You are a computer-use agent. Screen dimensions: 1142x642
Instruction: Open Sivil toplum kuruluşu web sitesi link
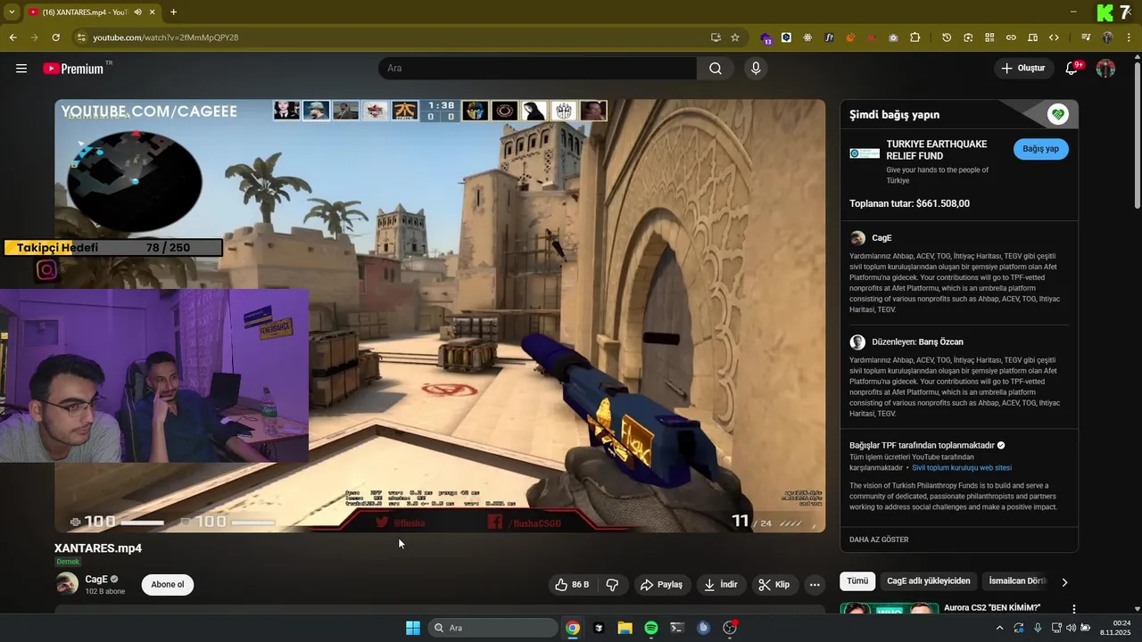point(962,467)
